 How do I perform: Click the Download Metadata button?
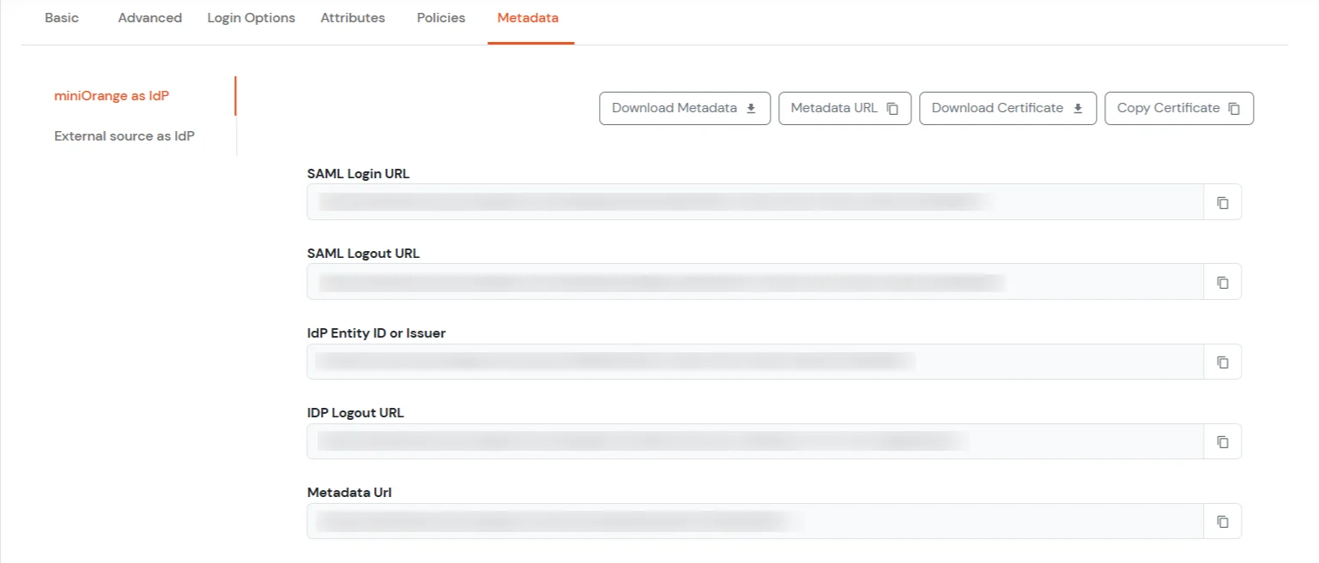684,108
